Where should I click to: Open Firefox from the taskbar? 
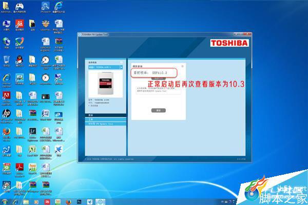click(68, 202)
